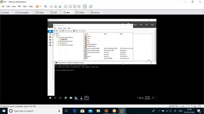Image resolution: width=204 pixels, height=114 pixels.
Task: Open DNS Manager View menu
Action: point(64,28)
